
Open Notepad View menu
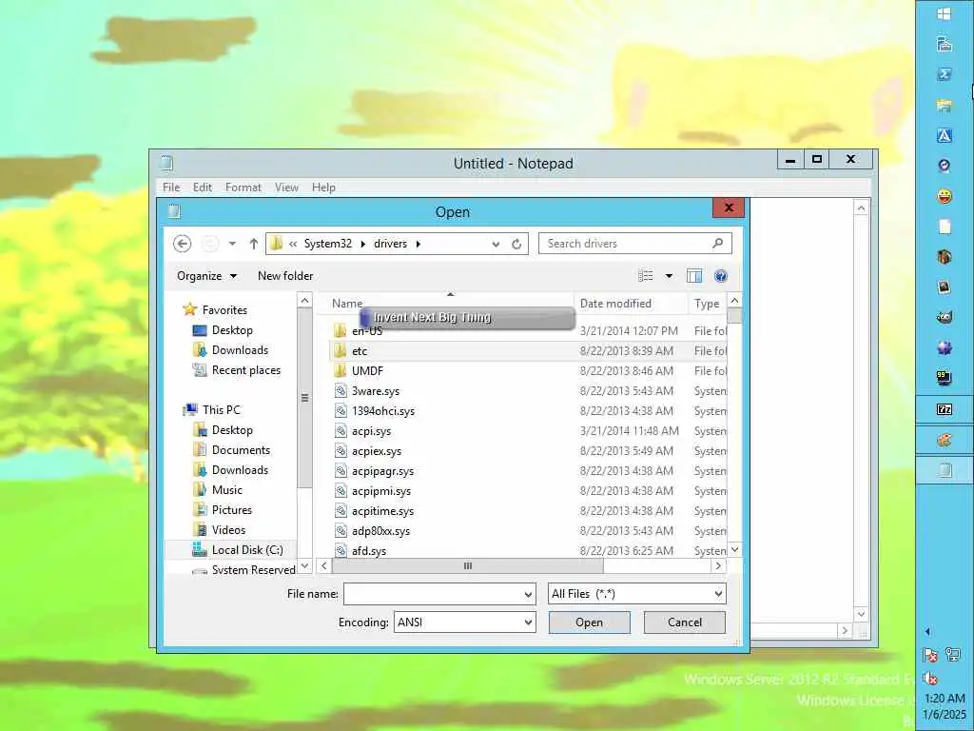pos(286,188)
